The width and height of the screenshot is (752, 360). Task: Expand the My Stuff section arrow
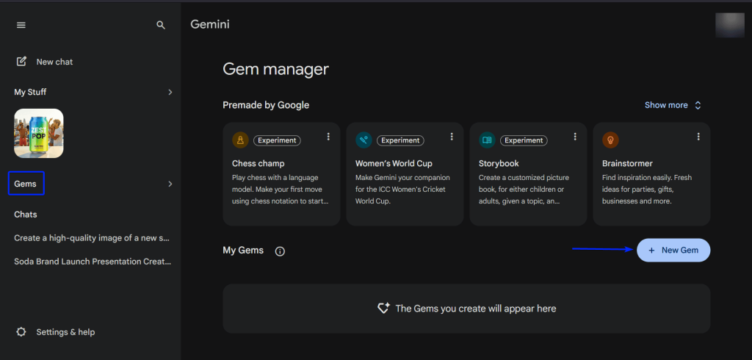point(170,92)
